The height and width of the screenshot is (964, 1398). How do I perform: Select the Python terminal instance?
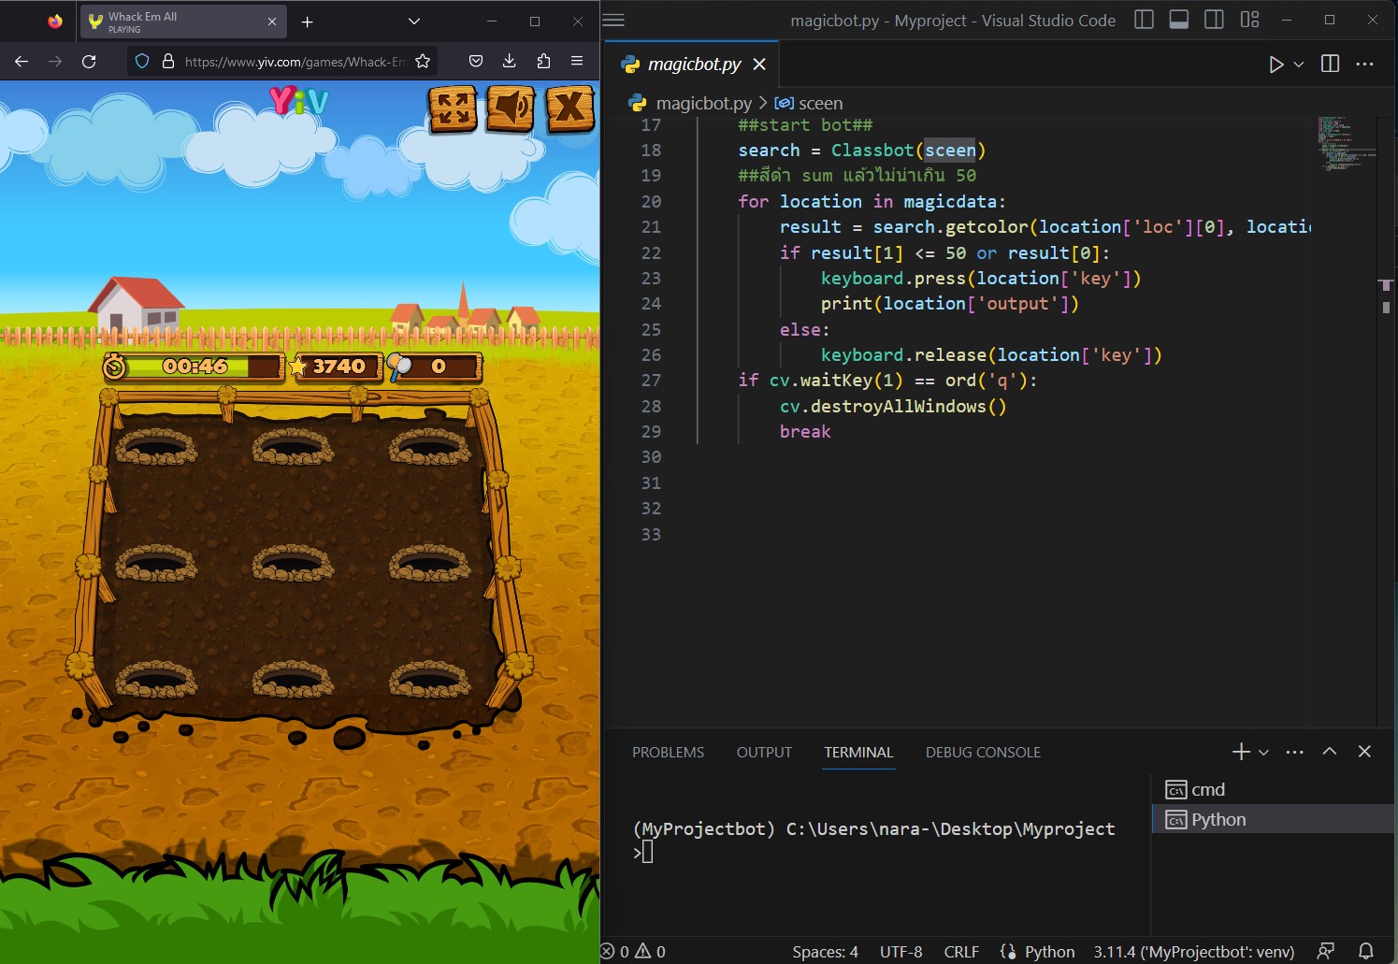tap(1274, 819)
